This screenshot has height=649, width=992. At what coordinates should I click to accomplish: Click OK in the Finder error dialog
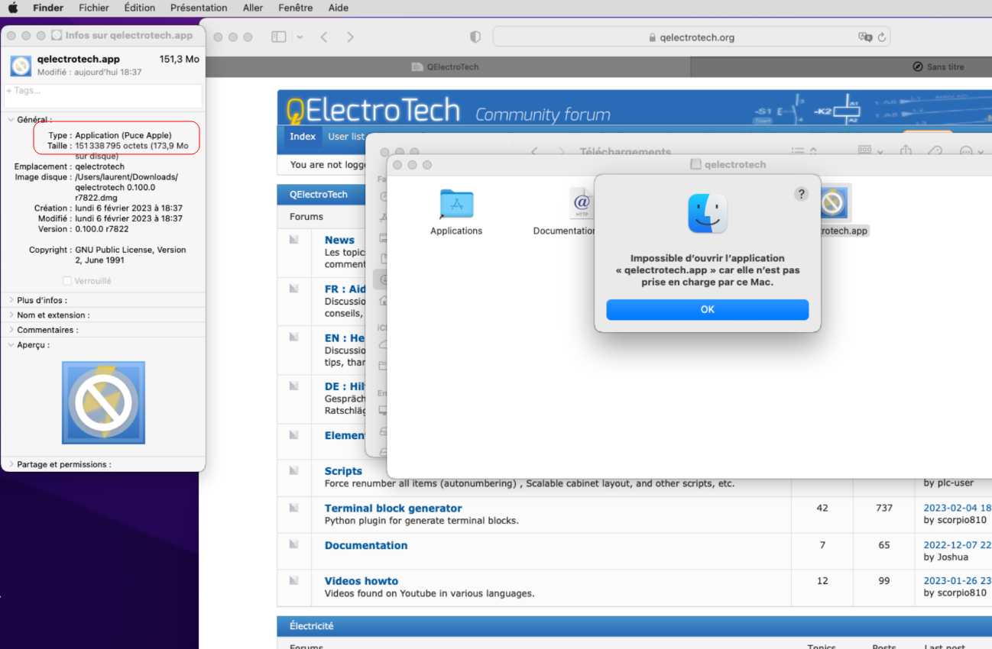click(708, 309)
